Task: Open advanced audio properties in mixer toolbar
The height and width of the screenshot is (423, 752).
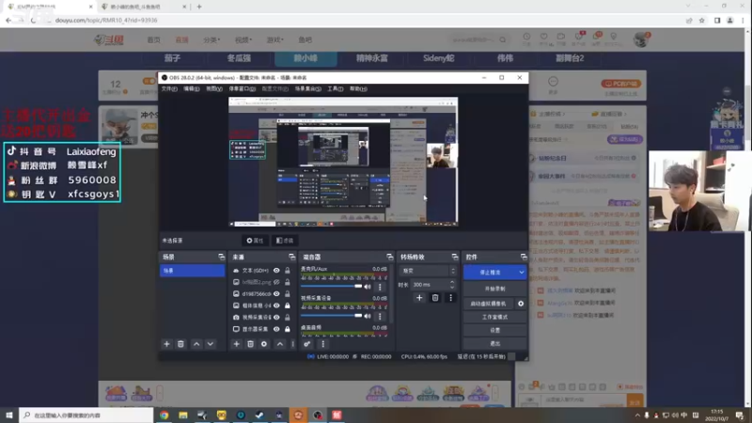Action: pyautogui.click(x=307, y=344)
